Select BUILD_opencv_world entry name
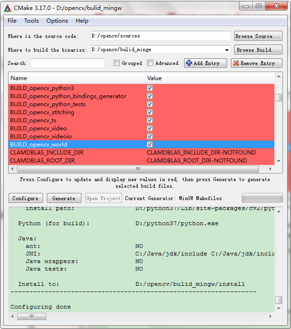Viewport: 291px width, 329px height. point(38,145)
